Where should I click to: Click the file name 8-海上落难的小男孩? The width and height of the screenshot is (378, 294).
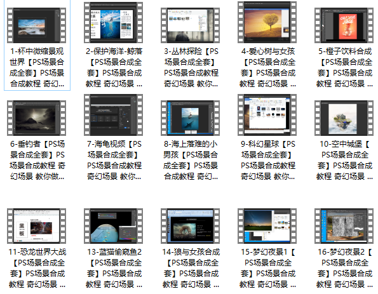tap(191, 160)
